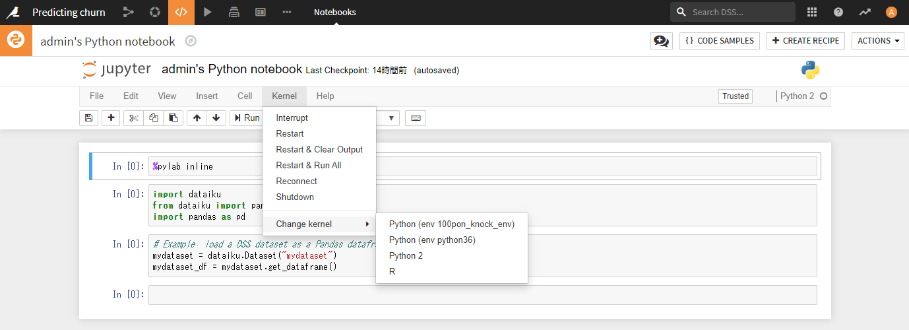Open the Edit menu
This screenshot has width=909, height=330.
pos(131,96)
